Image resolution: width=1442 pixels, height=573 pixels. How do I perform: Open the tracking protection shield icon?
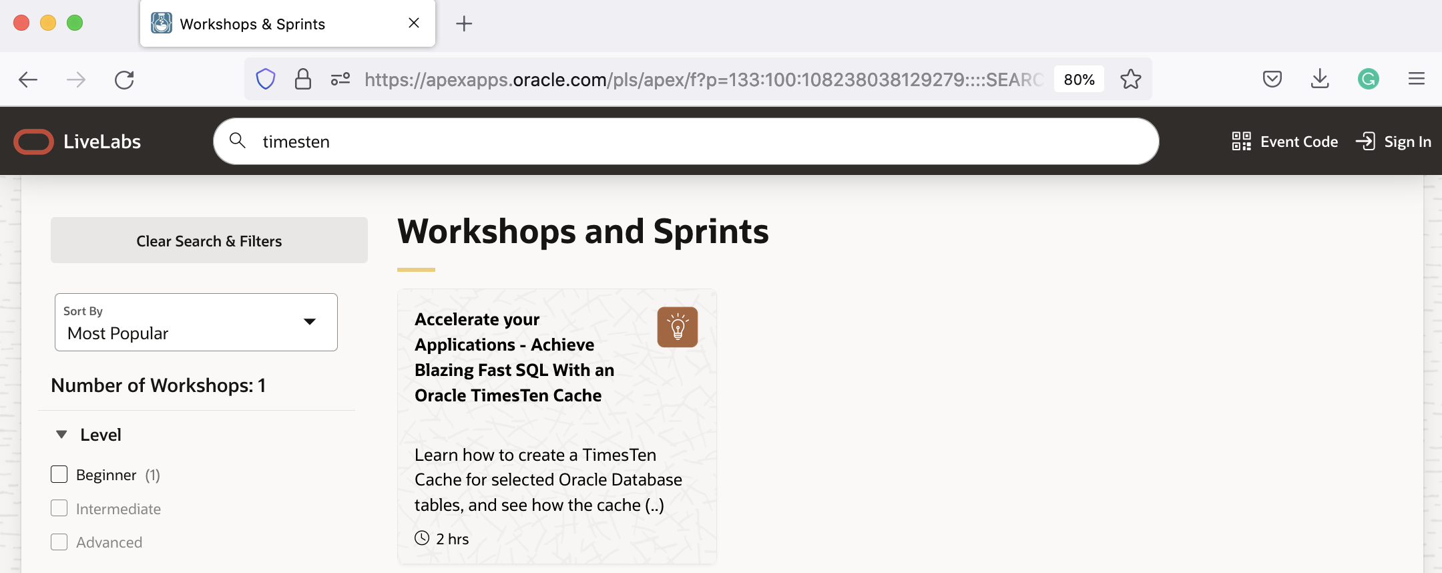click(x=266, y=79)
